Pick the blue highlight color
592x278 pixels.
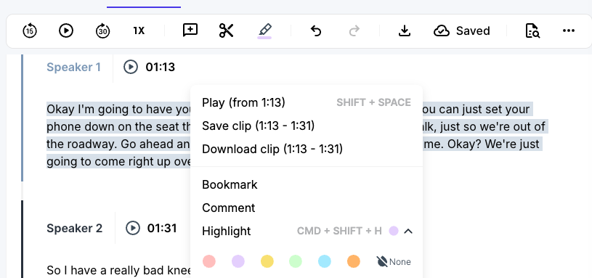click(x=324, y=261)
